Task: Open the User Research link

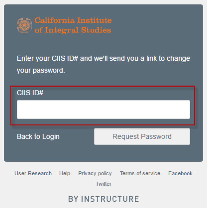Action: (33, 173)
